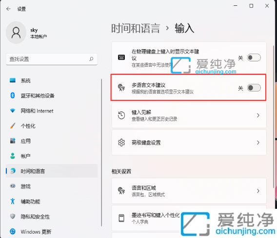Open the 键入见解 card

[189, 115]
